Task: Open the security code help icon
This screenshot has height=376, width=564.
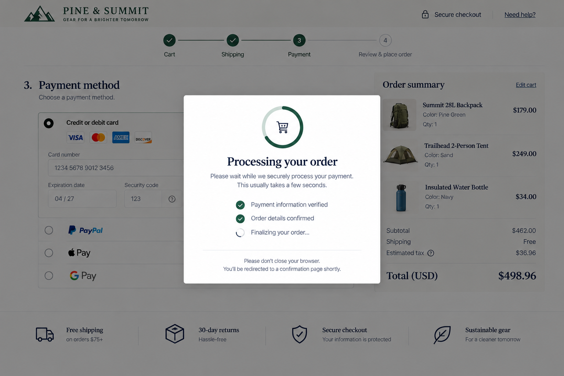Action: click(x=172, y=199)
